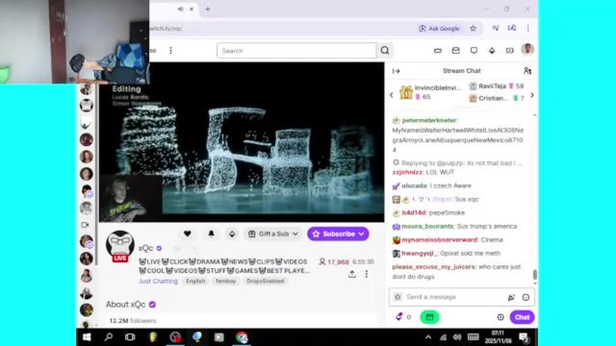Click the browser address bar URL

[x=166, y=29]
